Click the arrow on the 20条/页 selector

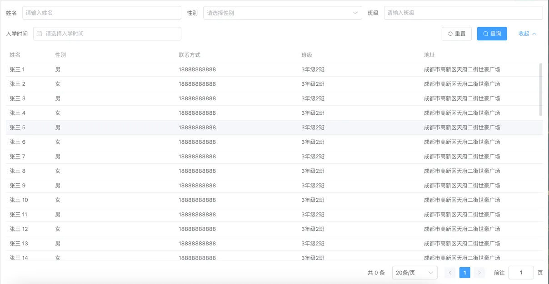click(430, 272)
